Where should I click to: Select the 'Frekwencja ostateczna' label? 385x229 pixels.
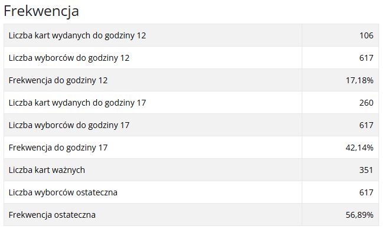point(52,215)
